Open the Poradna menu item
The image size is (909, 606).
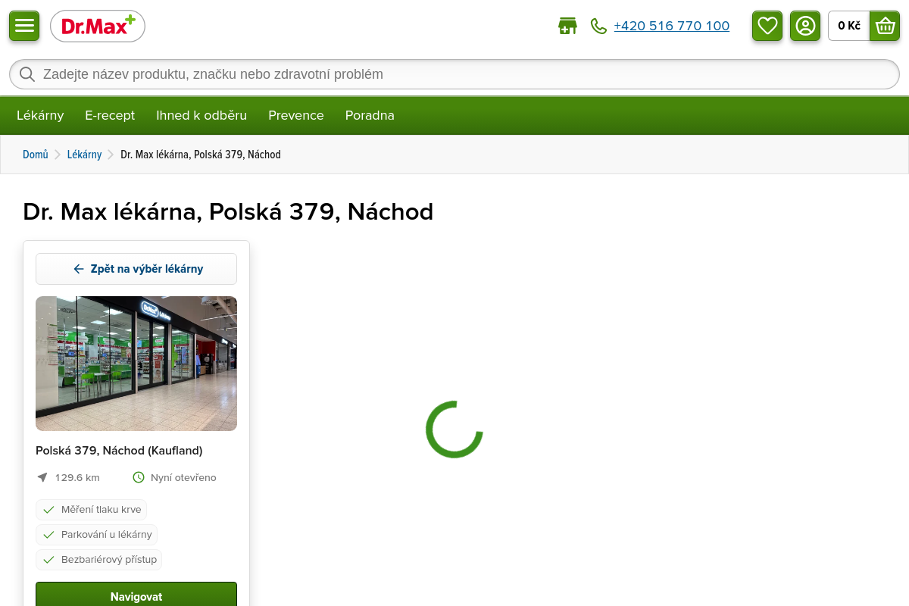click(x=370, y=115)
